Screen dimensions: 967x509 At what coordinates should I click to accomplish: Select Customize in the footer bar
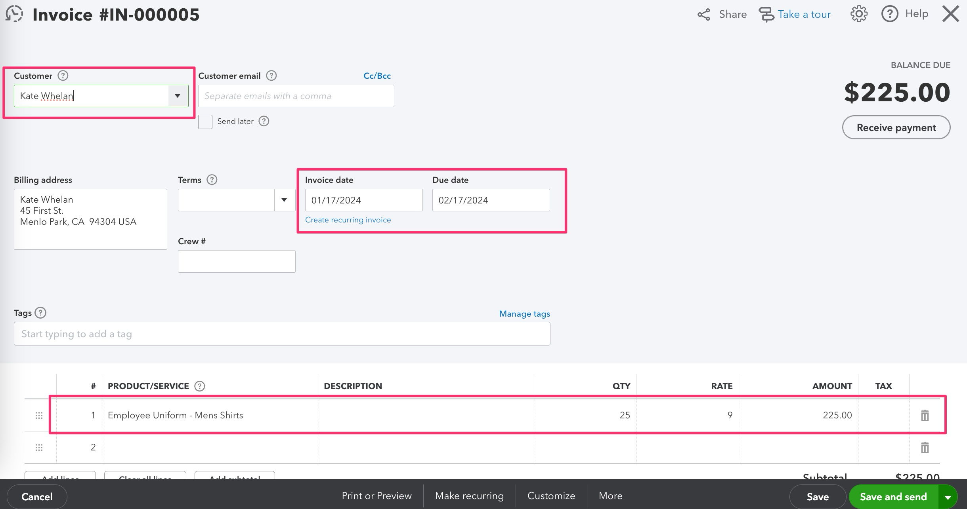click(x=551, y=496)
